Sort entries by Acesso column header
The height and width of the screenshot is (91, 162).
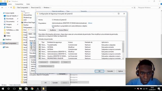pos(70,42)
